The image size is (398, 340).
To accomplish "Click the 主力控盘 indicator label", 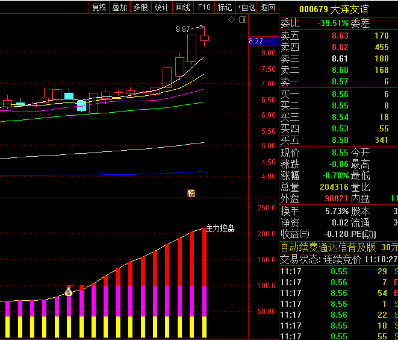I will pos(220,228).
